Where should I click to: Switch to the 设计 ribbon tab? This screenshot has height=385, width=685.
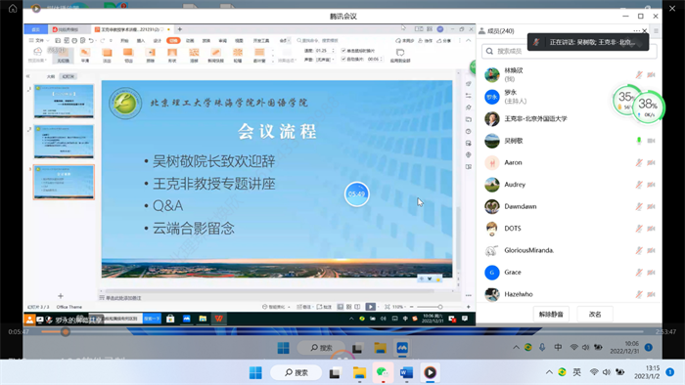158,40
